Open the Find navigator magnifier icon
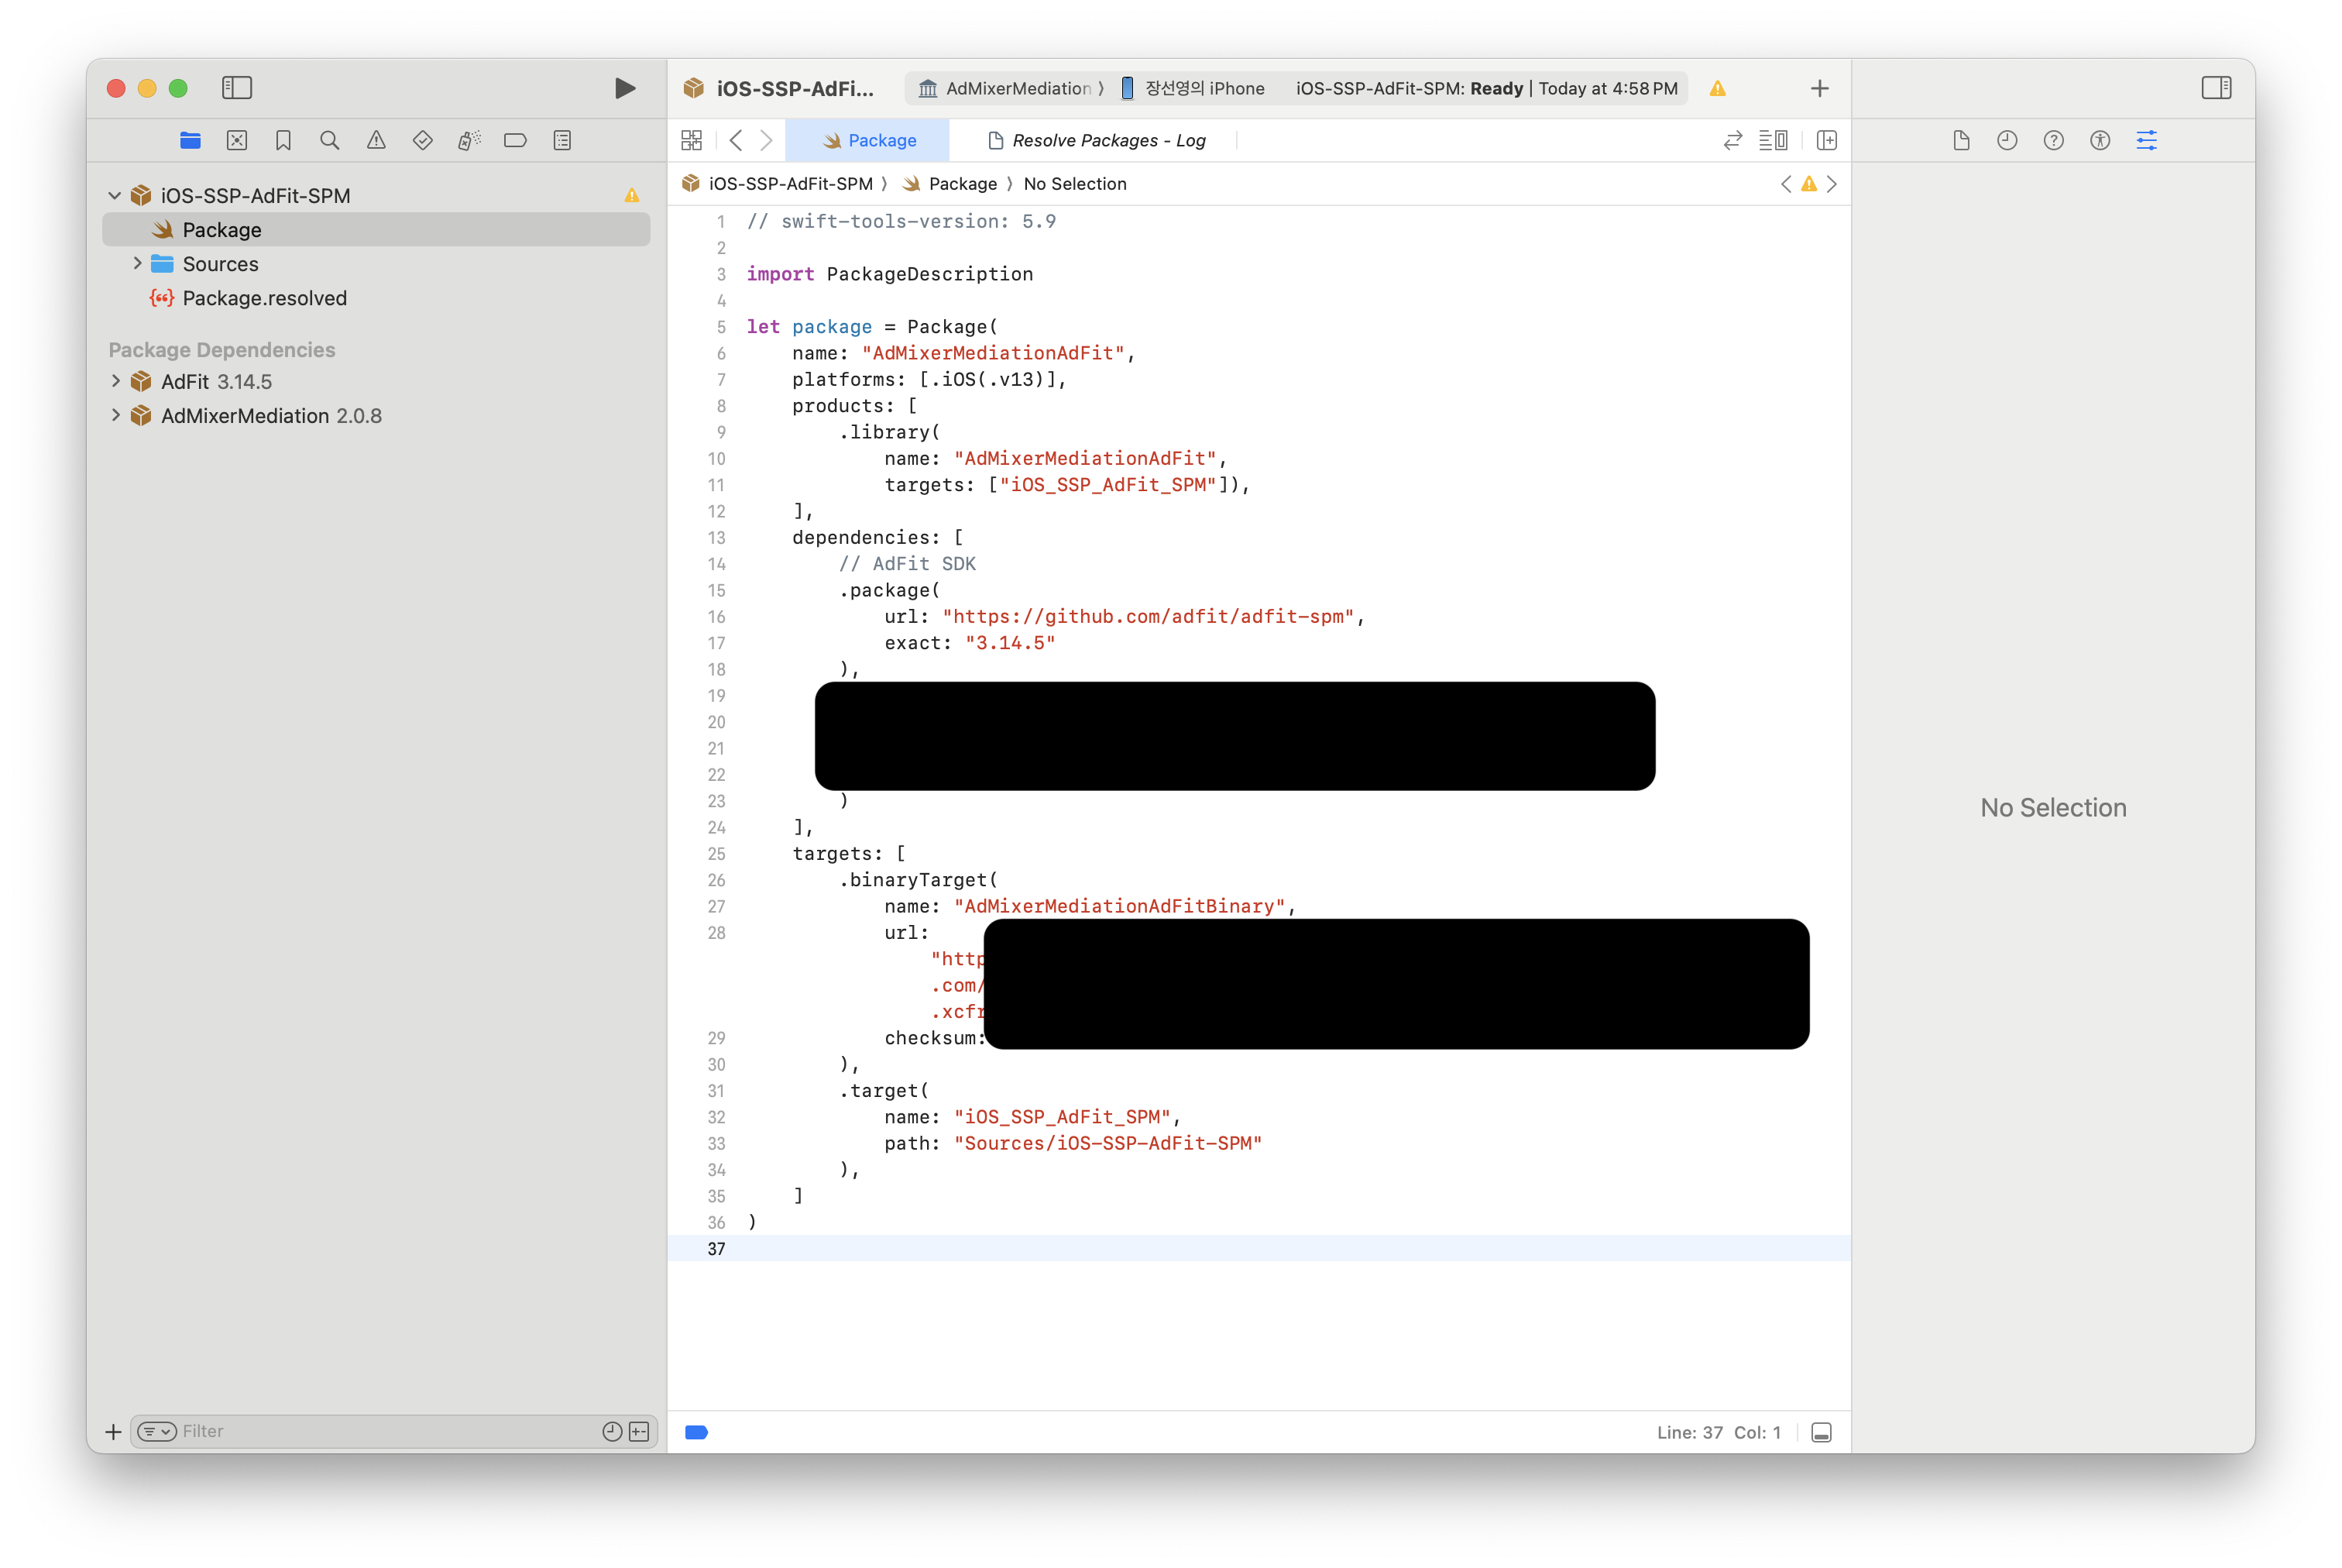Viewport: 2342px width, 1568px height. 330,141
